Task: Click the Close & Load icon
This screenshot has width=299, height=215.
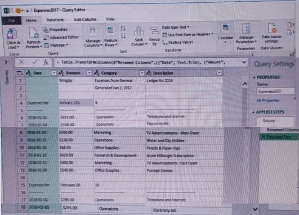Action: (12, 34)
